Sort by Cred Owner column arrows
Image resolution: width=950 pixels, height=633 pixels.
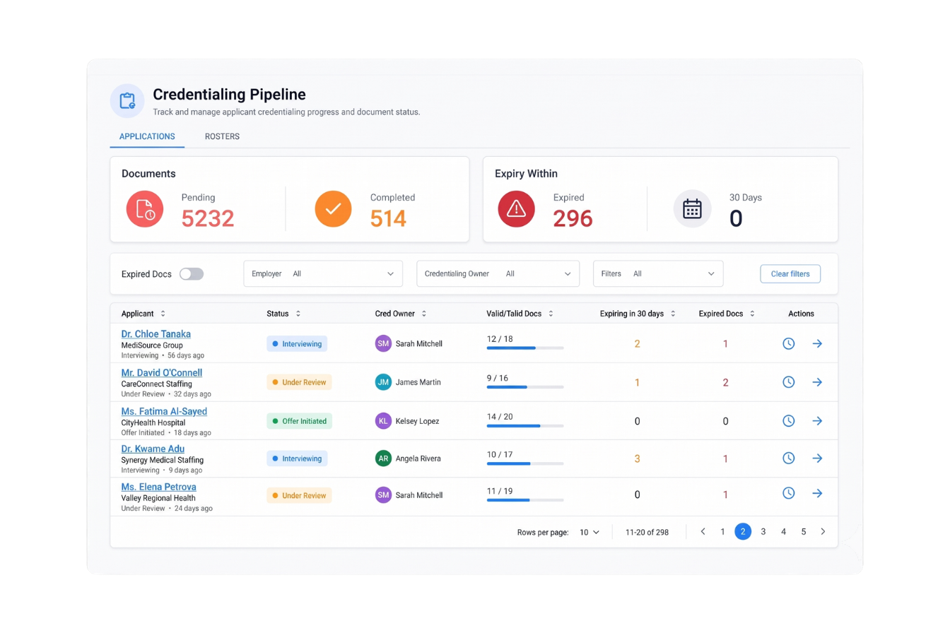423,314
